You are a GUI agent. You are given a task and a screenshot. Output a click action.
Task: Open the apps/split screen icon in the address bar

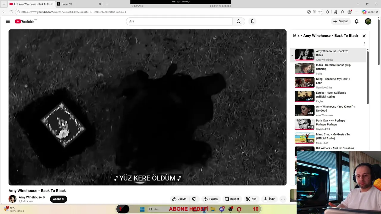(314, 12)
